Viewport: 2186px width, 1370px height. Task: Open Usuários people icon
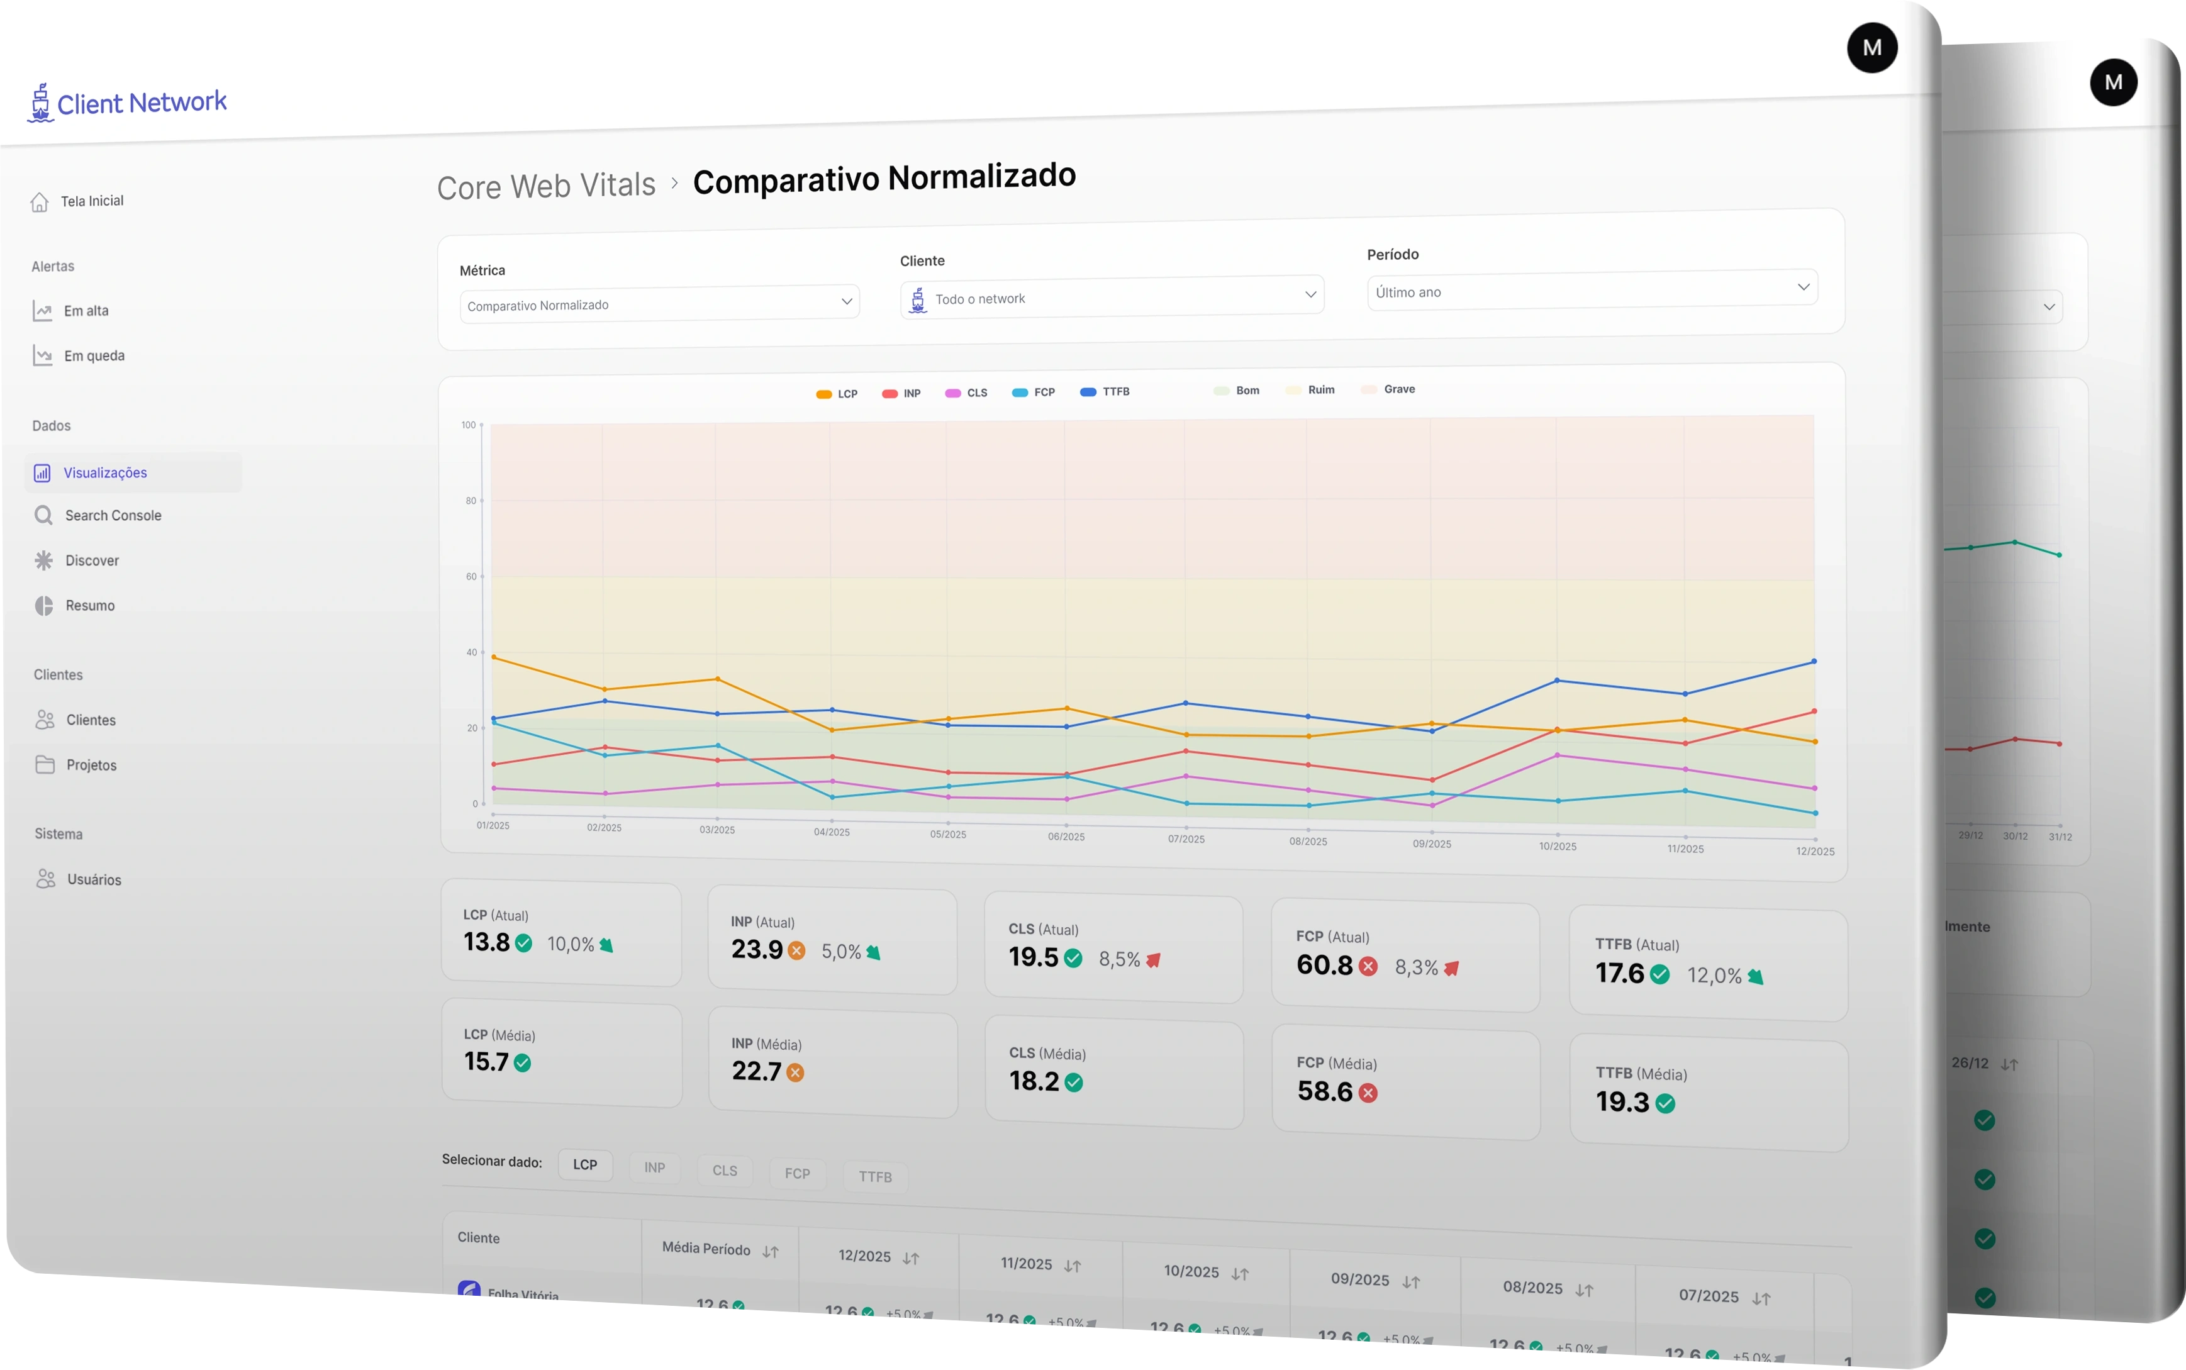46,879
